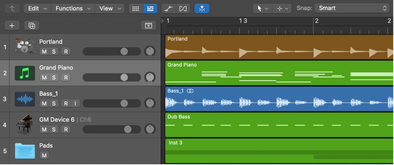Select the Pads track name
Screen dimensions: 394x165
pyautogui.click(x=46, y=145)
